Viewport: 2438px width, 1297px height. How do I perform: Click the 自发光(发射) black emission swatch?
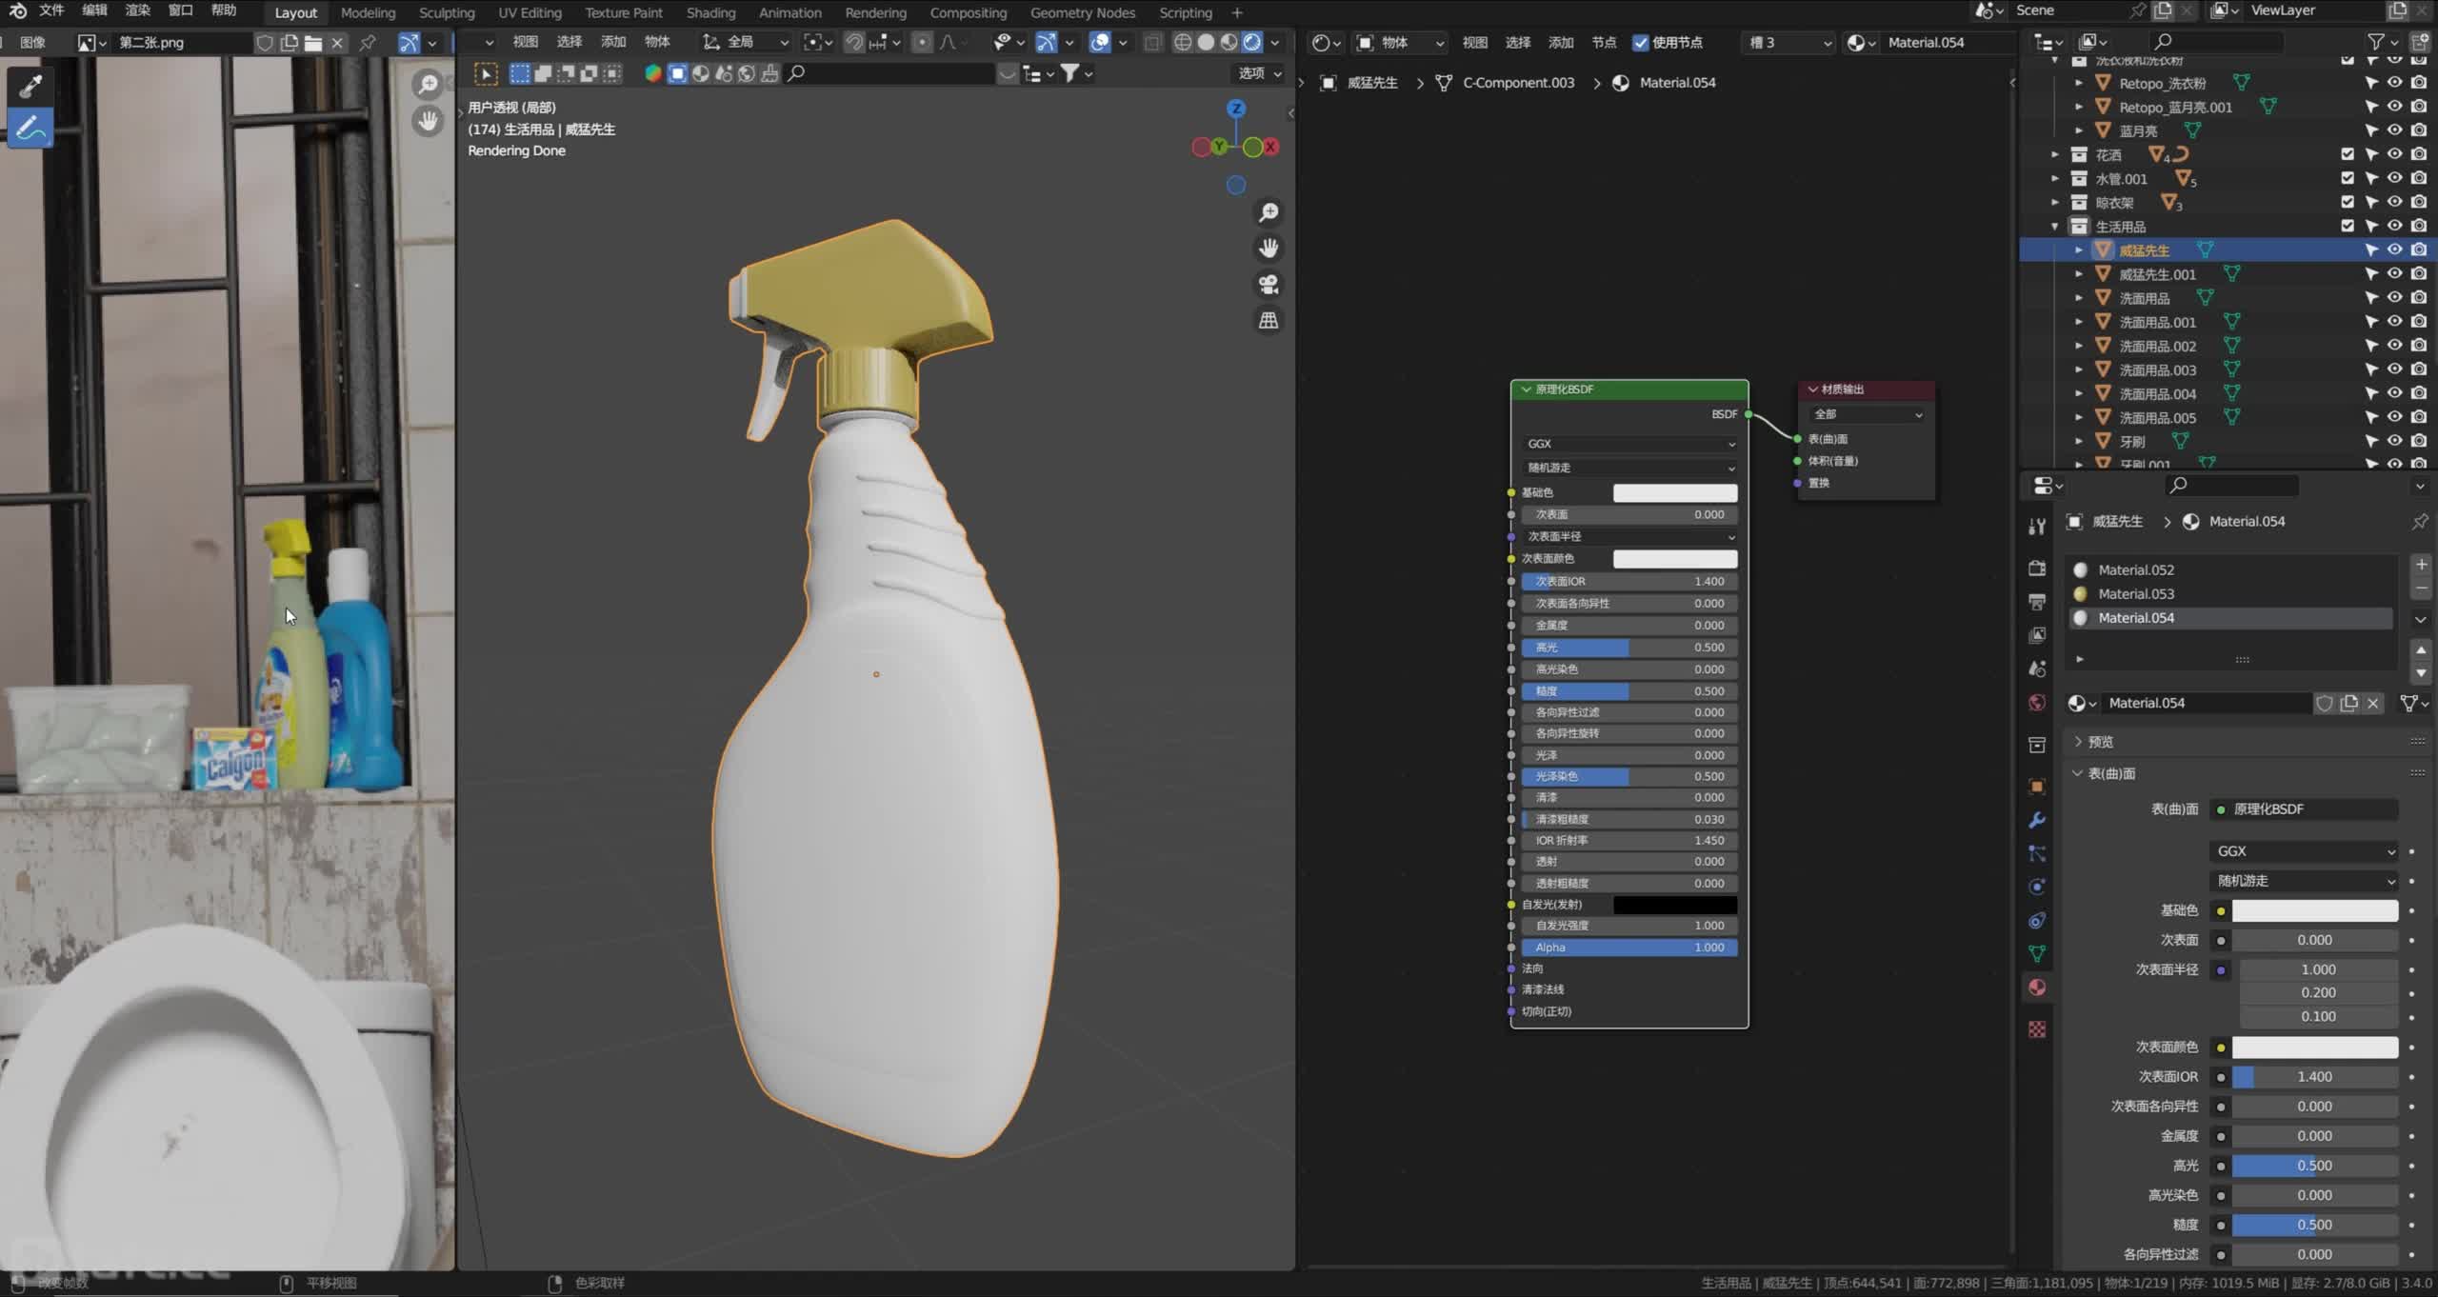point(1675,905)
